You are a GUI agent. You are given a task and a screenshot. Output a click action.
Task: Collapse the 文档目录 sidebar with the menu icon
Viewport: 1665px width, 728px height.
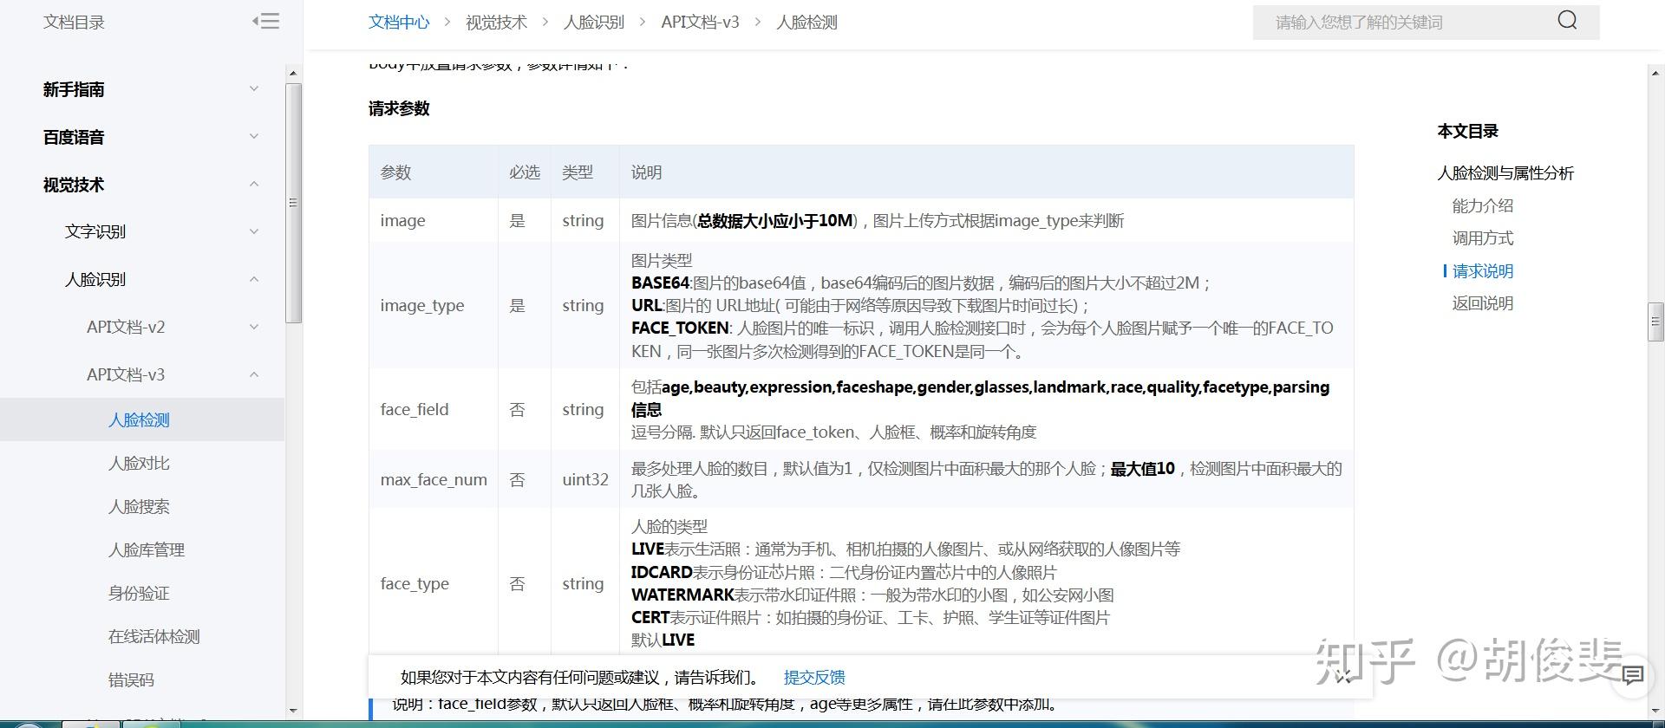(265, 21)
